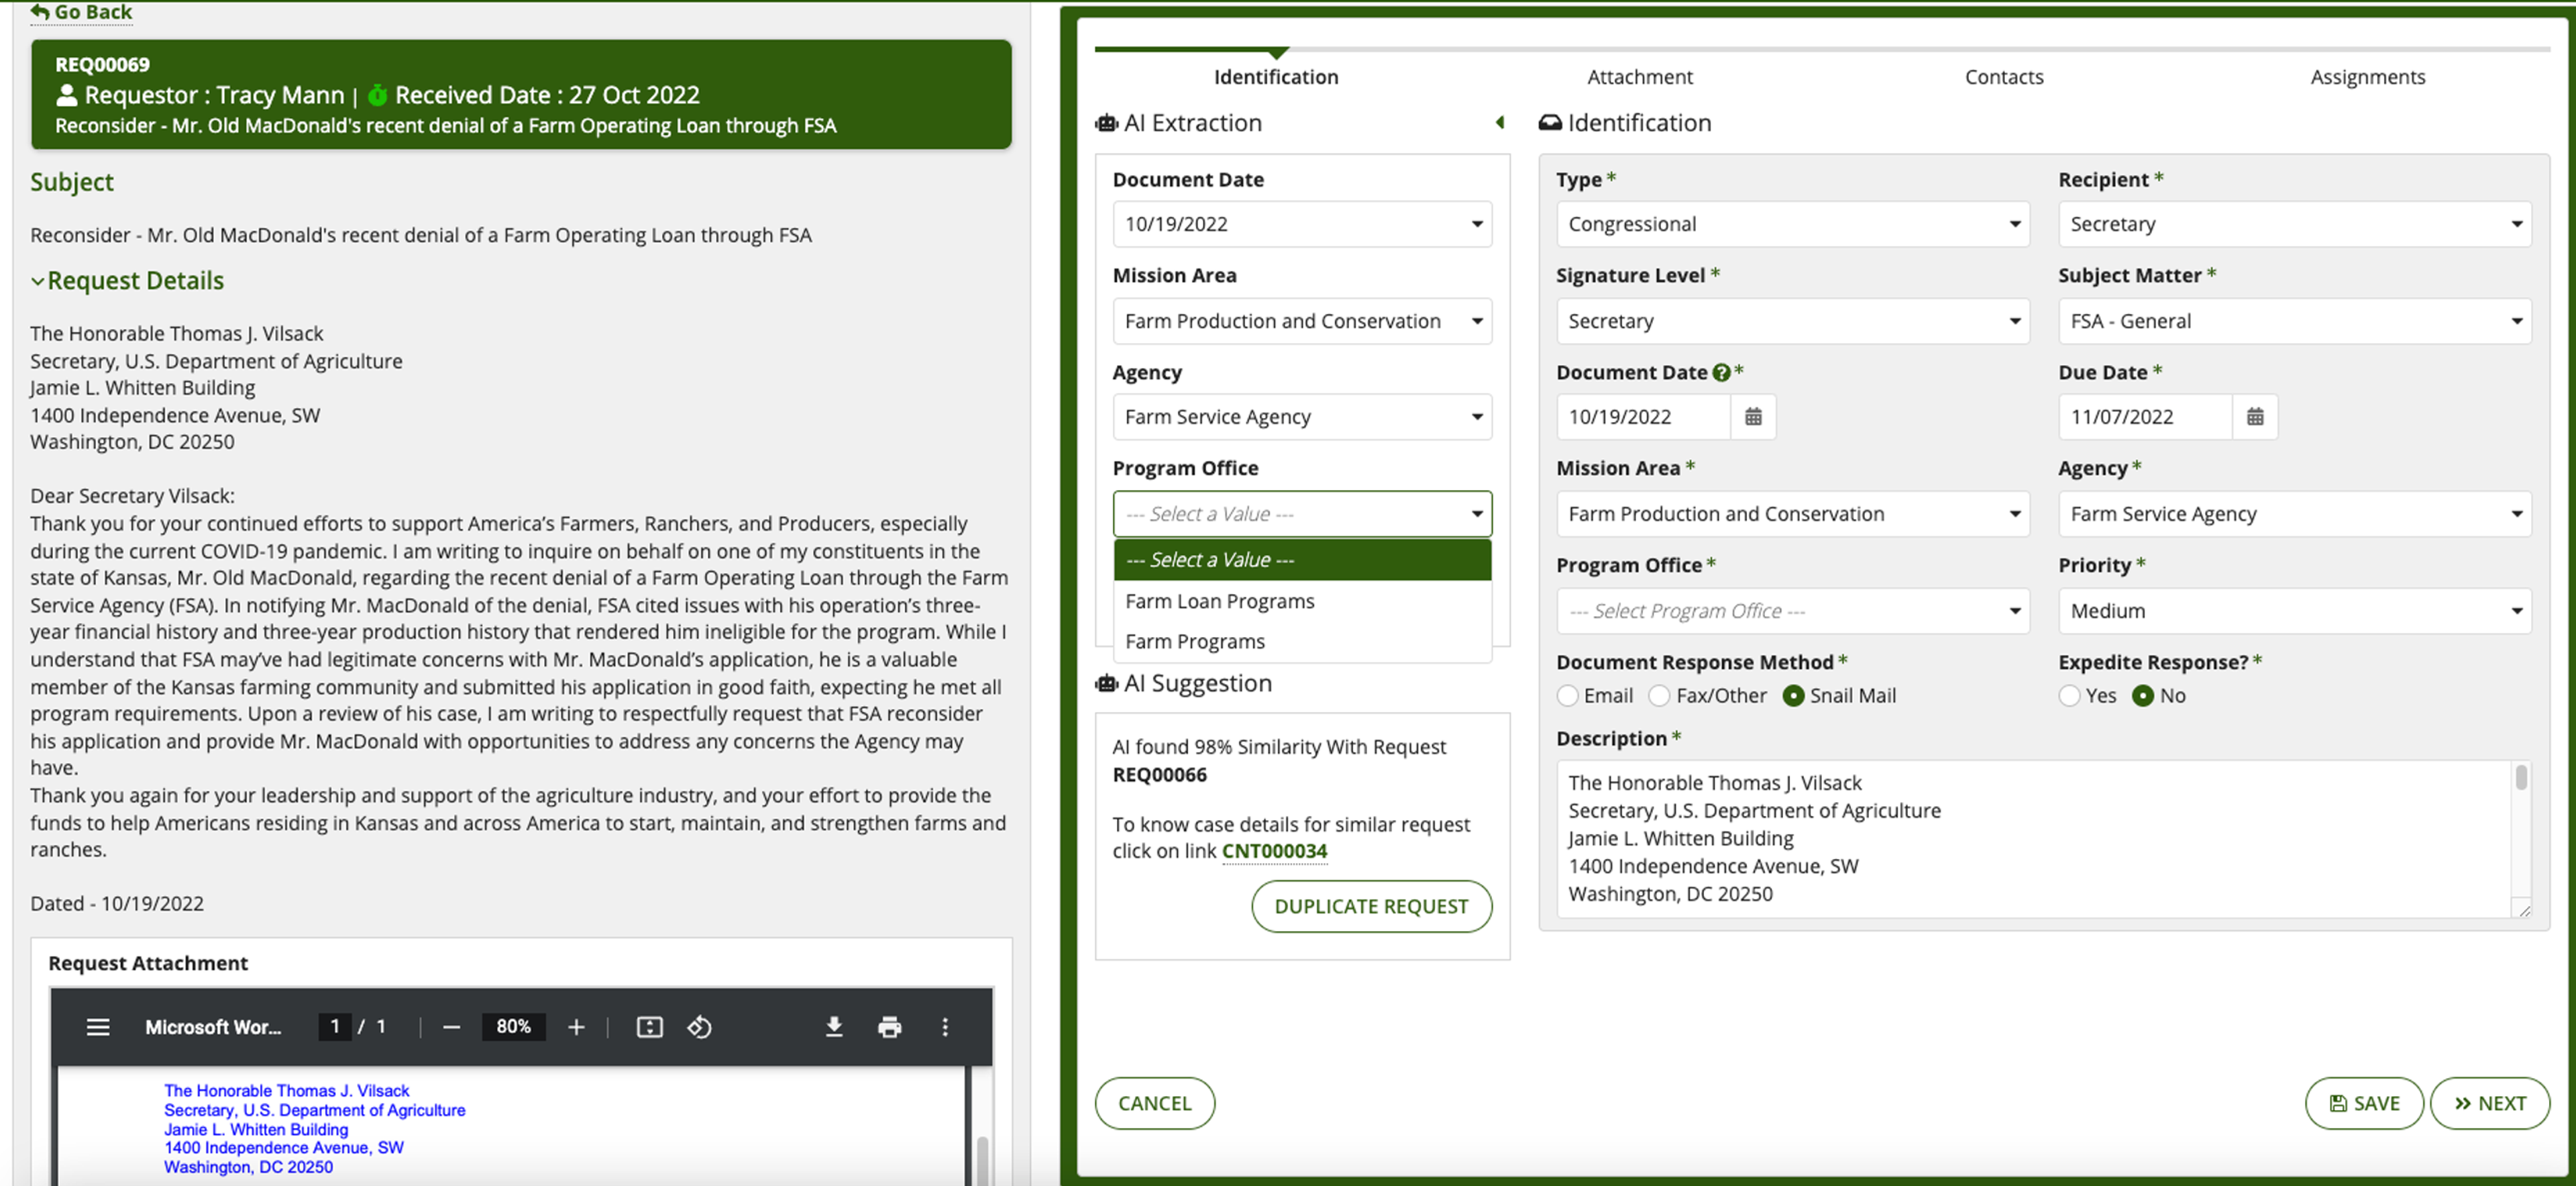Click the Document Date input field
This screenshot has height=1186, width=2576.
[1643, 416]
